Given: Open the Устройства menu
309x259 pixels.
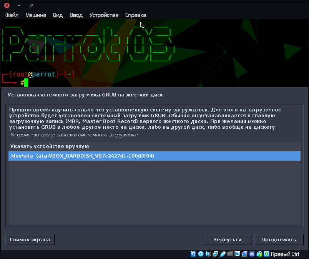Looking at the screenshot, I should [104, 15].
